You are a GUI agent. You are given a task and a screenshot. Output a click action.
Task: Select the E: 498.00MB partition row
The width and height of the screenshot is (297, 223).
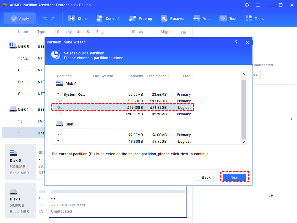point(123,114)
